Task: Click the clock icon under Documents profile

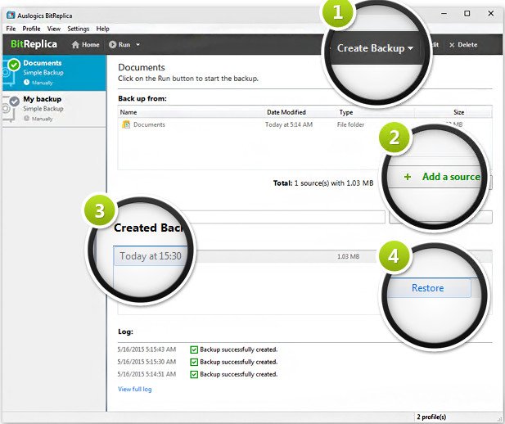Action: pyautogui.click(x=26, y=83)
